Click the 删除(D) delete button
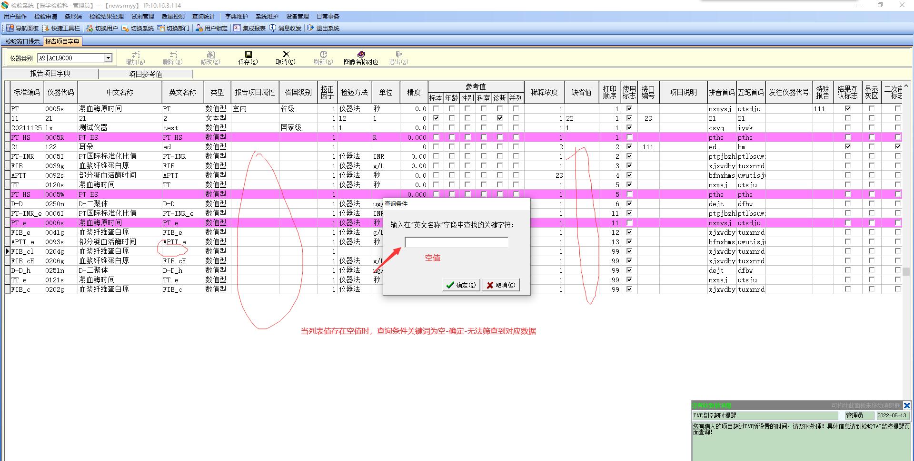The image size is (914, 461). click(x=173, y=58)
